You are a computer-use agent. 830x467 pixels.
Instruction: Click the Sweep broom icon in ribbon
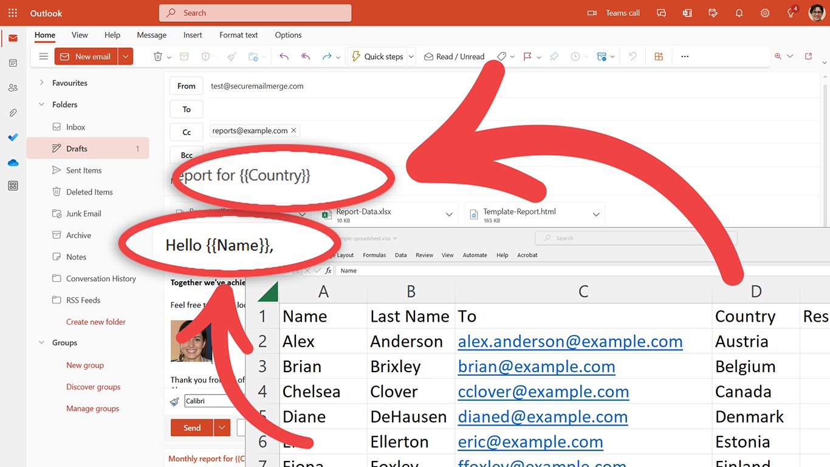coord(232,57)
